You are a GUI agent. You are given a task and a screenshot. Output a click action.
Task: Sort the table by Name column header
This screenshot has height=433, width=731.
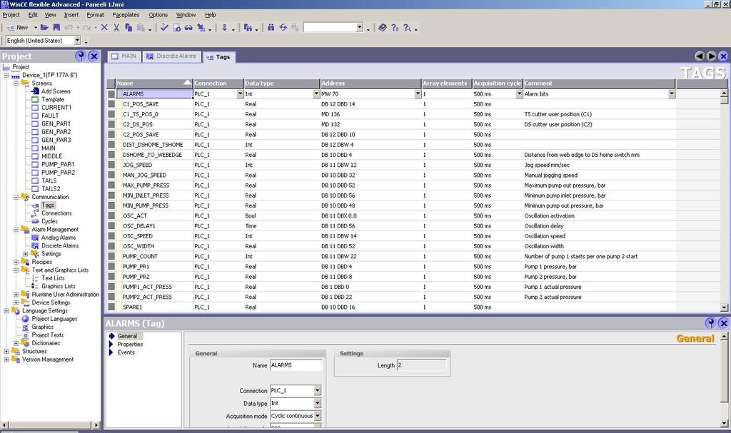tap(154, 83)
